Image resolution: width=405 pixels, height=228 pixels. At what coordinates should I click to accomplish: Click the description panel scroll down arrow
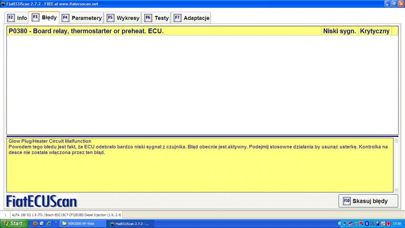point(396,190)
